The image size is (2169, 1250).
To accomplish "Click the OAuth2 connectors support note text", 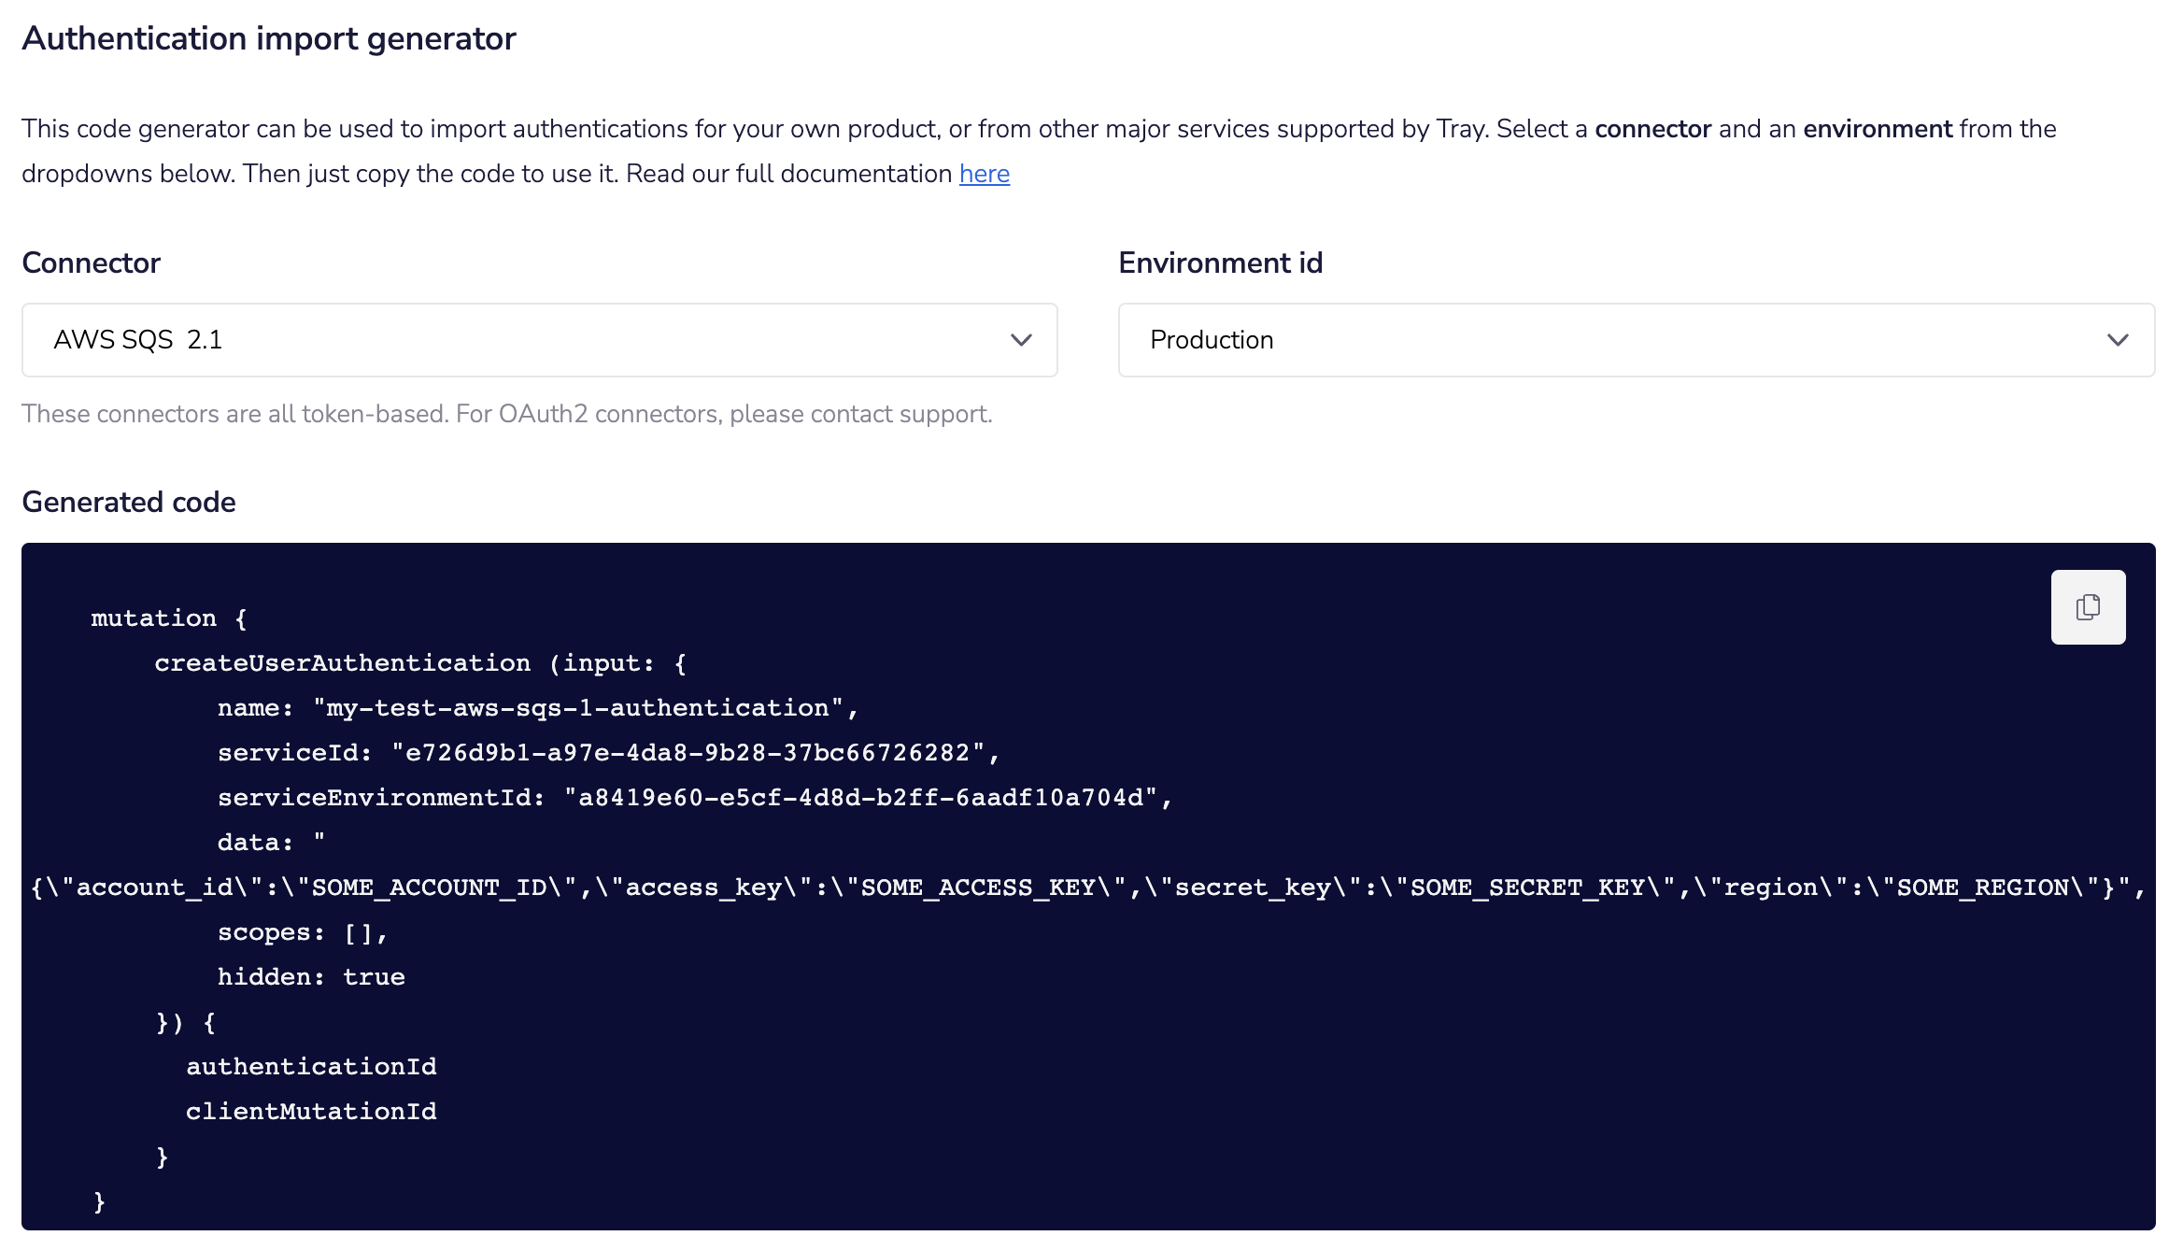I will click(506, 414).
